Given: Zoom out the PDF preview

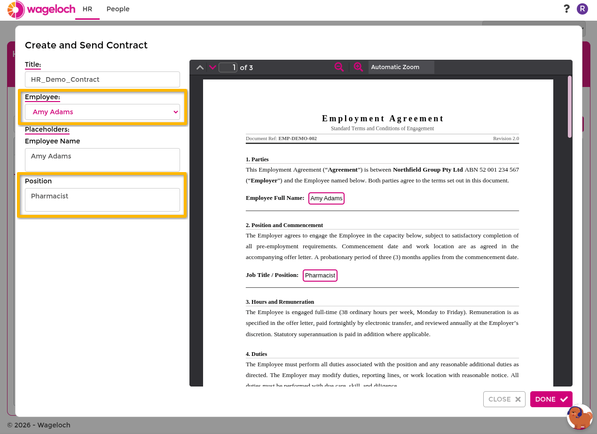Looking at the screenshot, I should (x=339, y=67).
